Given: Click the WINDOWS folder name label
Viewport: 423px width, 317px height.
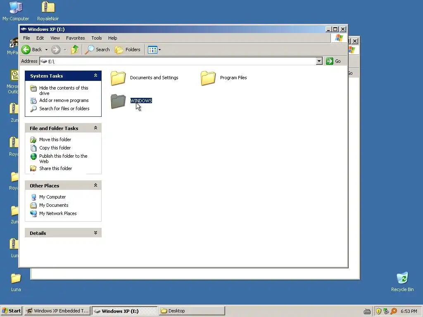Looking at the screenshot, I should [x=141, y=101].
